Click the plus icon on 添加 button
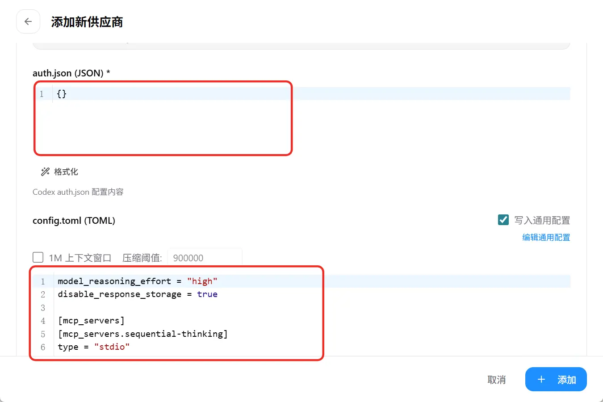Image resolution: width=603 pixels, height=402 pixels. click(541, 380)
